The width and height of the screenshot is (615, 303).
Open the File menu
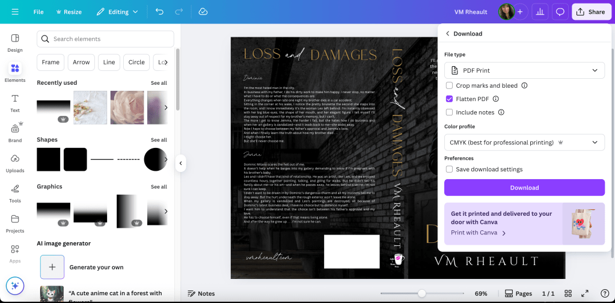(x=38, y=11)
